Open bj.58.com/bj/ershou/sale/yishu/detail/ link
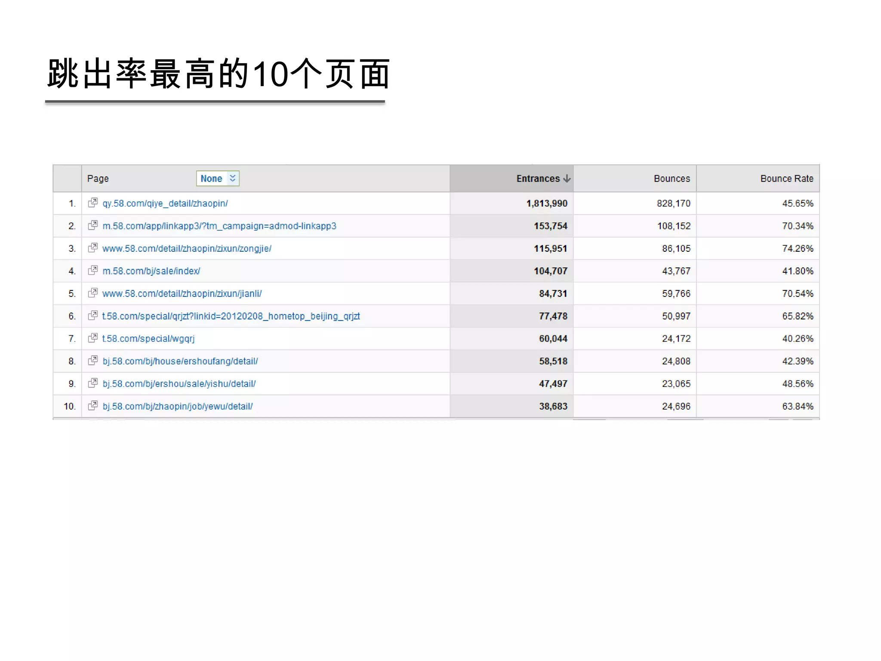The width and height of the screenshot is (881, 661). pyautogui.click(x=179, y=384)
